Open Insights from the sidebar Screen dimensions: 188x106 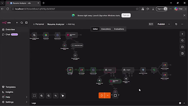[15, 92]
